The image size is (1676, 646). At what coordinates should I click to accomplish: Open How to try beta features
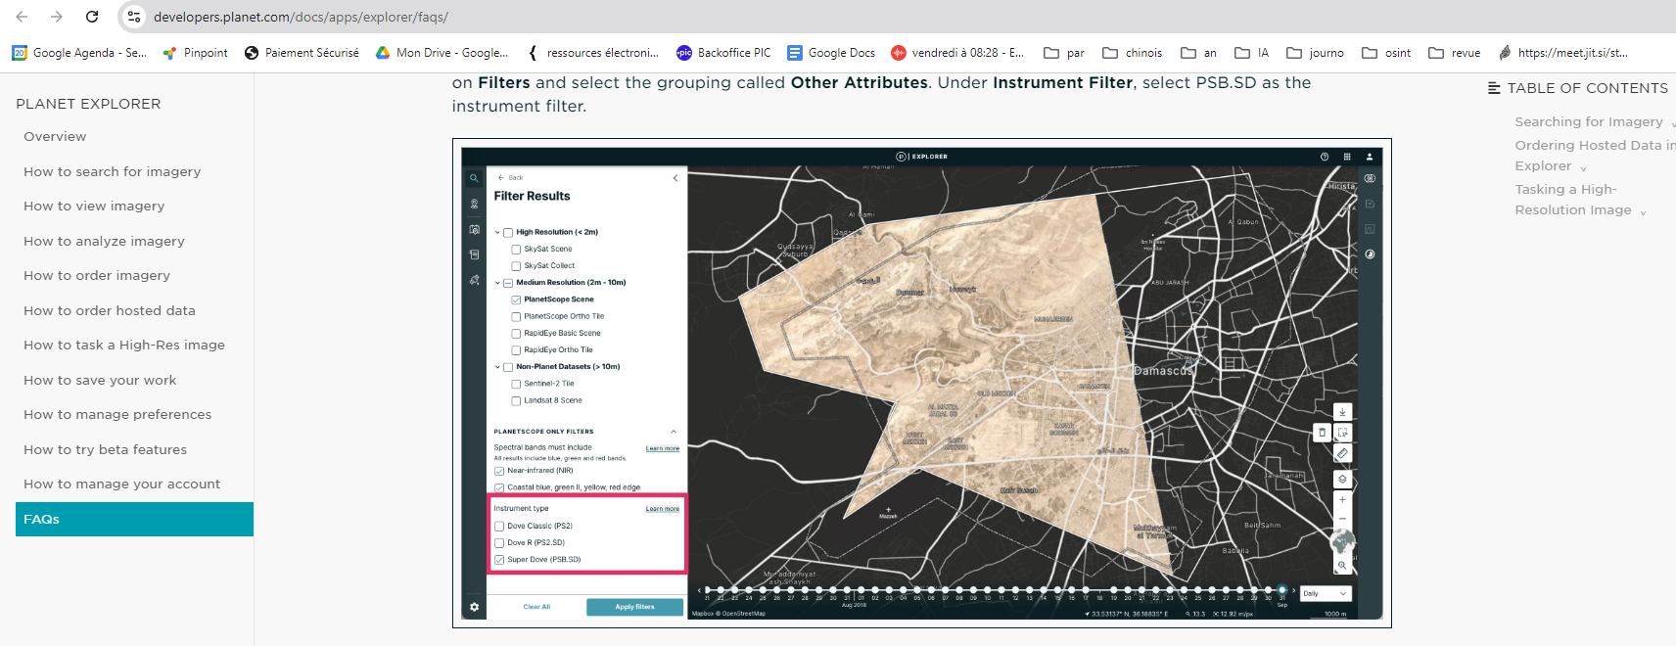point(105,449)
